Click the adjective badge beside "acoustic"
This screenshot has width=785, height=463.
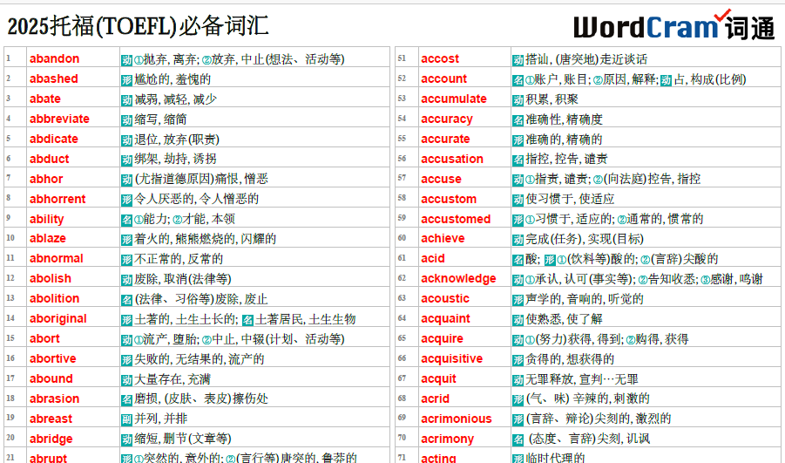[518, 299]
